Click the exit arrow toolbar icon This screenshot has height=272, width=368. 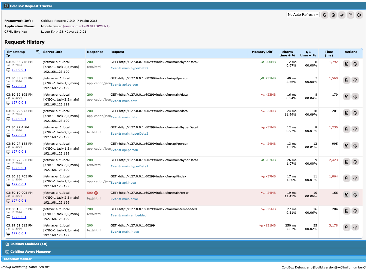click(x=359, y=15)
